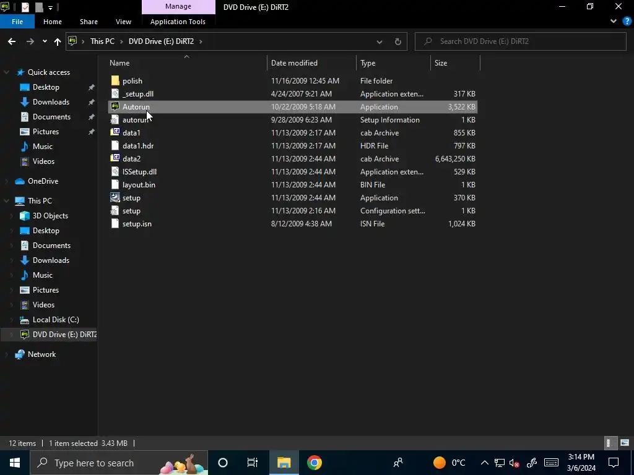Select the data2 cab archive icon

tap(115, 159)
